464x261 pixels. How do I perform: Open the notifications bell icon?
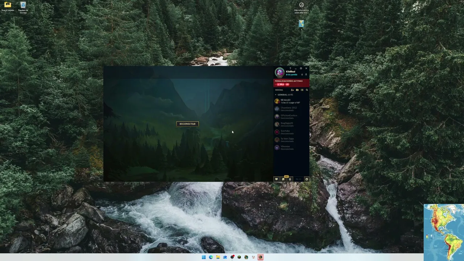306,74
